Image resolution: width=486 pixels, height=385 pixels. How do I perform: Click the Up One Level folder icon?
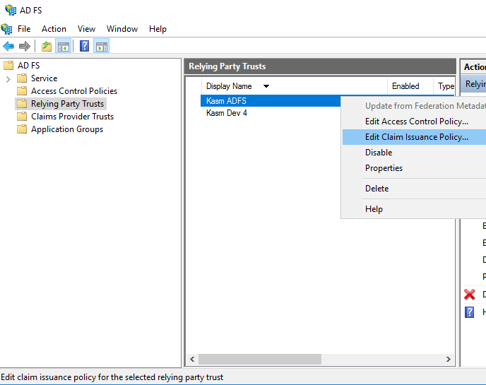pyautogui.click(x=47, y=47)
